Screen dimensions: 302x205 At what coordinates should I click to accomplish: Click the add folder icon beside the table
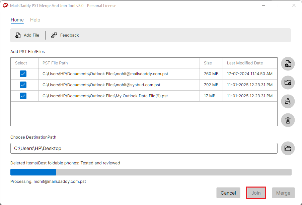(288, 83)
